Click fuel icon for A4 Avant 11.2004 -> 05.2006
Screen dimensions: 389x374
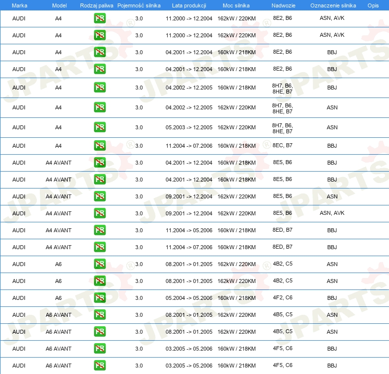pos(99,230)
